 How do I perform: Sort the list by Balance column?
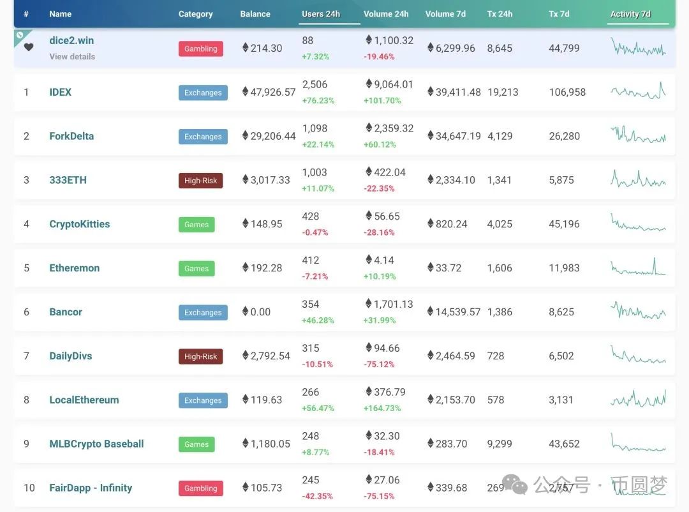click(255, 14)
